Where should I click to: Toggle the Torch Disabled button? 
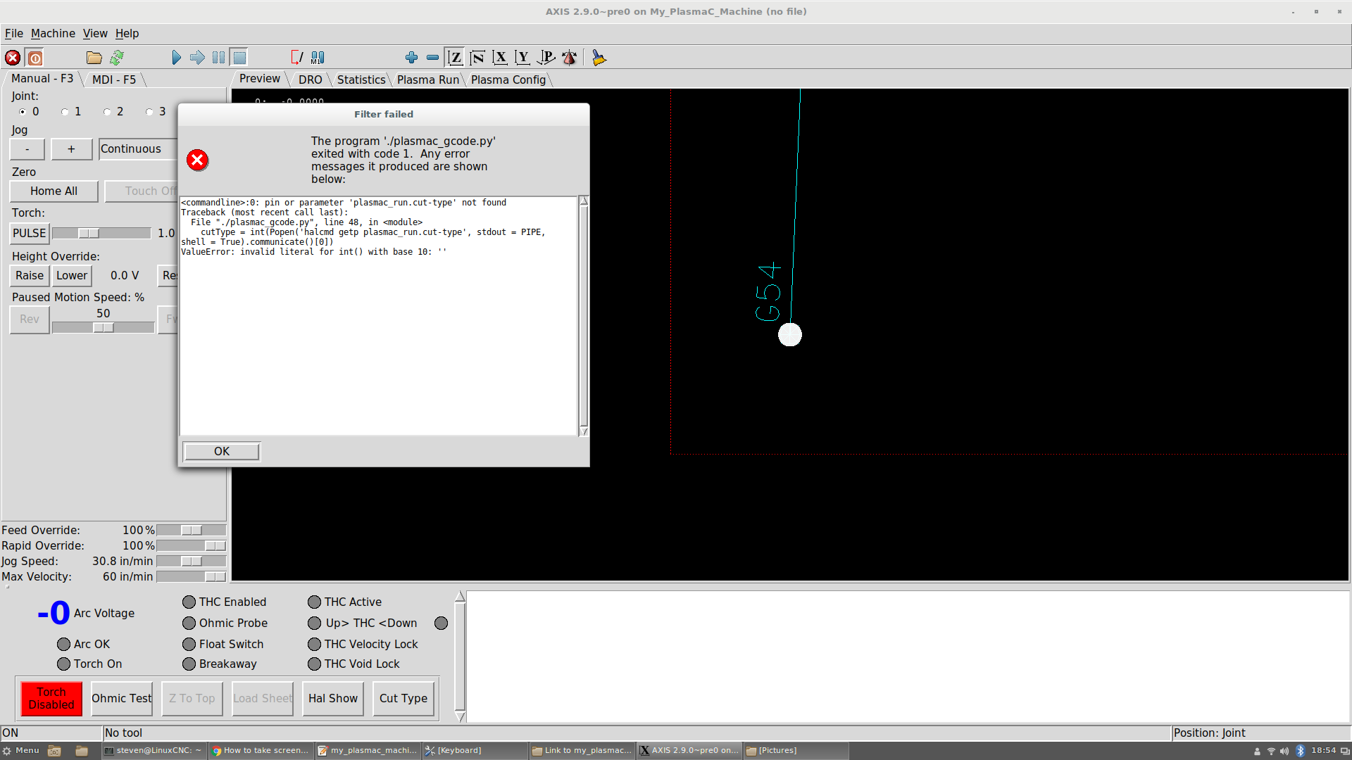[x=51, y=699]
